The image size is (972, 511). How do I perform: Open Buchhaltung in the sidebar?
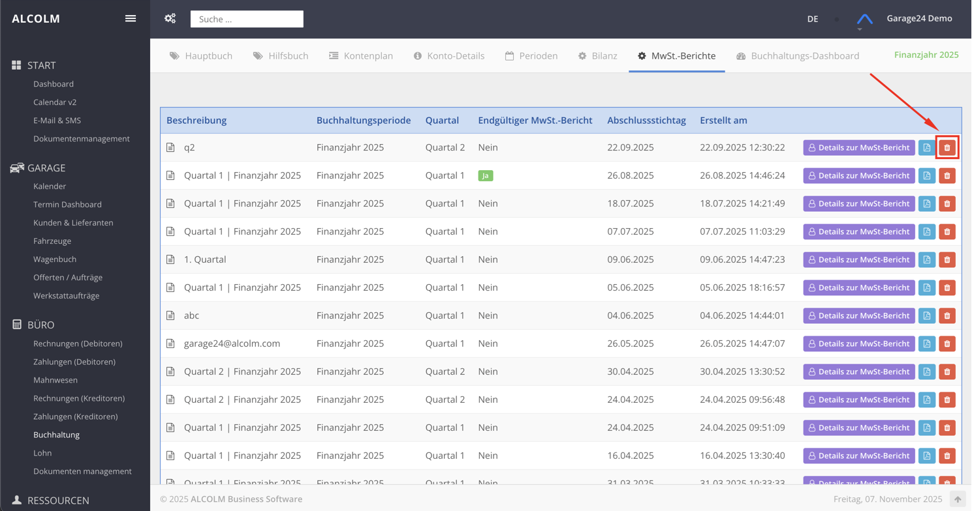[56, 435]
